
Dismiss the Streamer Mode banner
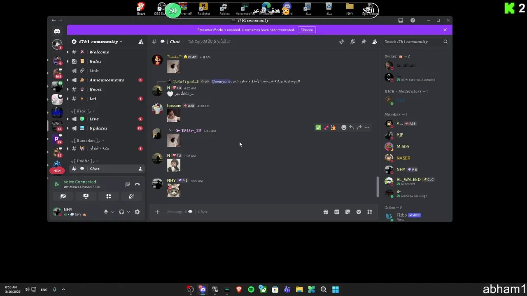coord(445,30)
